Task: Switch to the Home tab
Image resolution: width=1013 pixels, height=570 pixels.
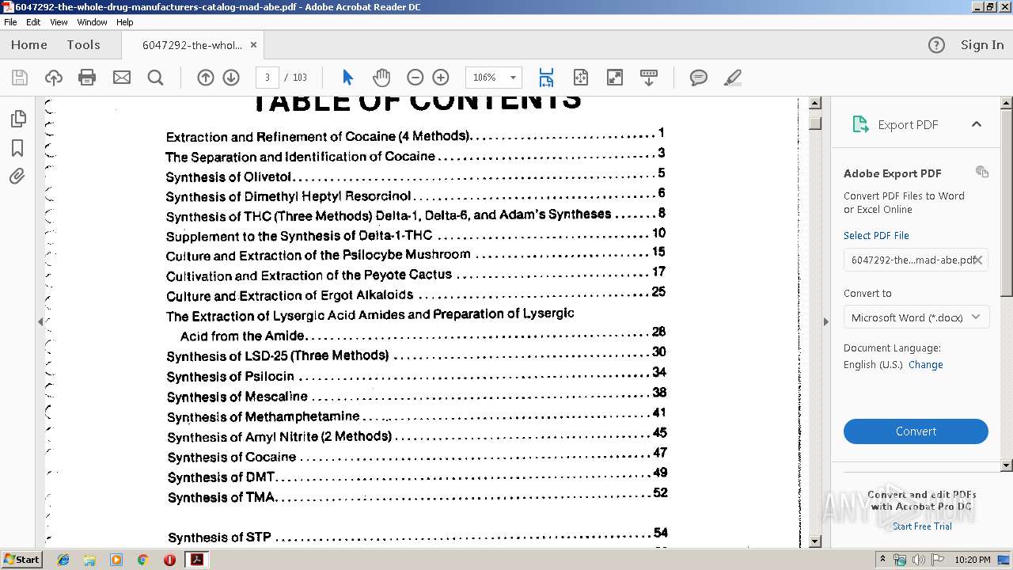Action: click(29, 45)
